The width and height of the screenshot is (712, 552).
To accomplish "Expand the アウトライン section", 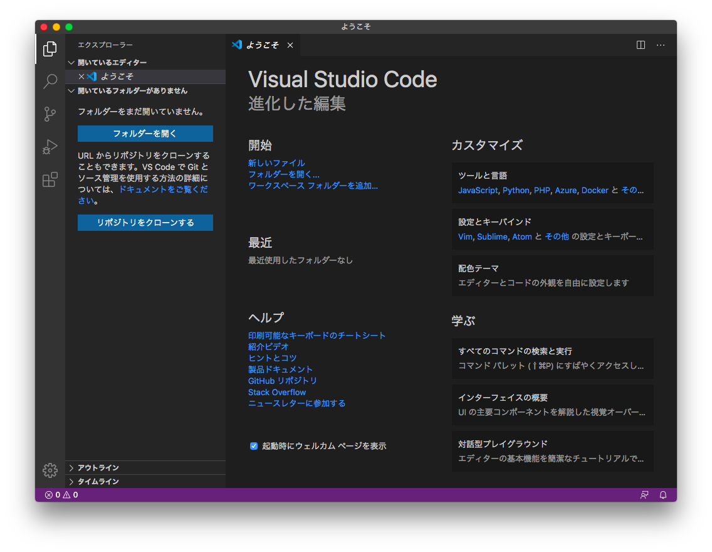I will pos(98,468).
